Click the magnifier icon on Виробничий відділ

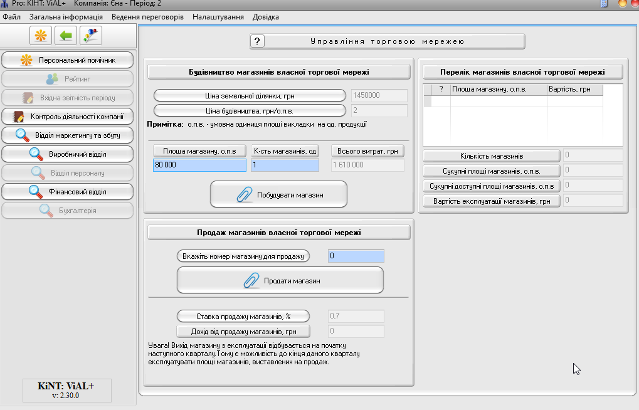(x=36, y=154)
